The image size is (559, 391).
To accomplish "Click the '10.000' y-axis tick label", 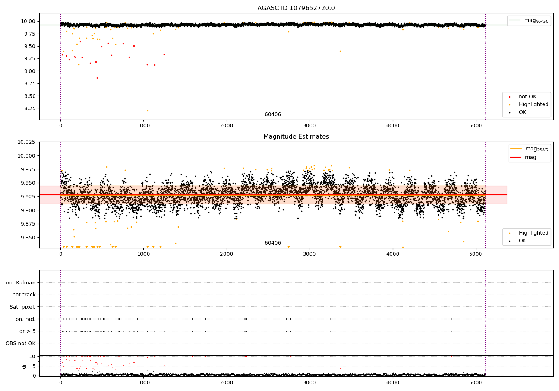I will (27, 156).
